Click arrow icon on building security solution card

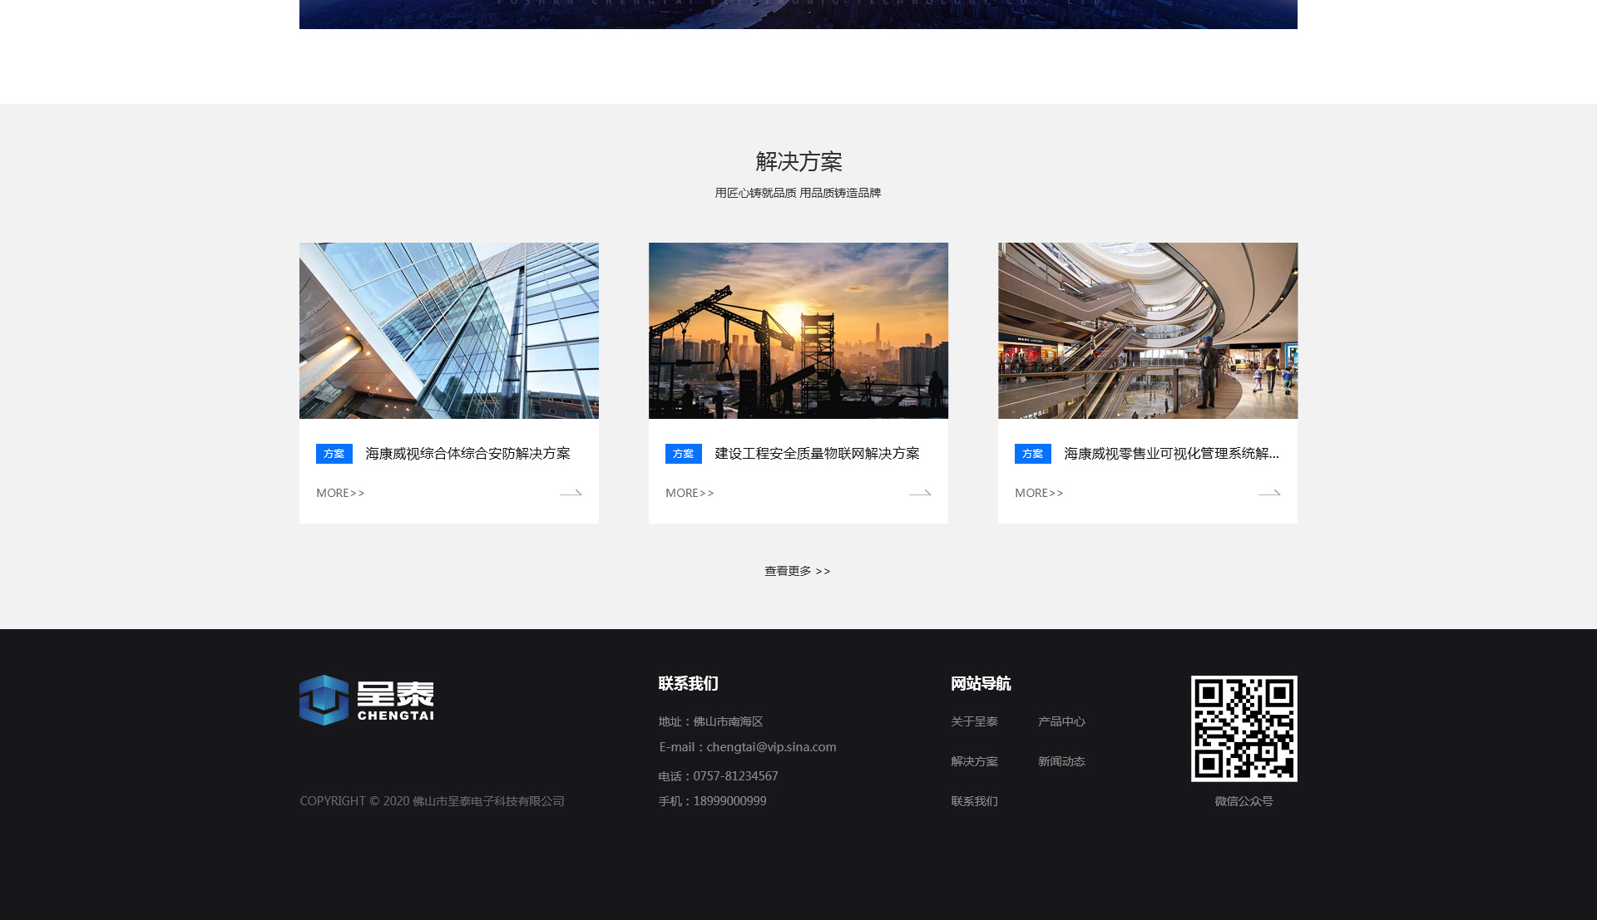(571, 494)
